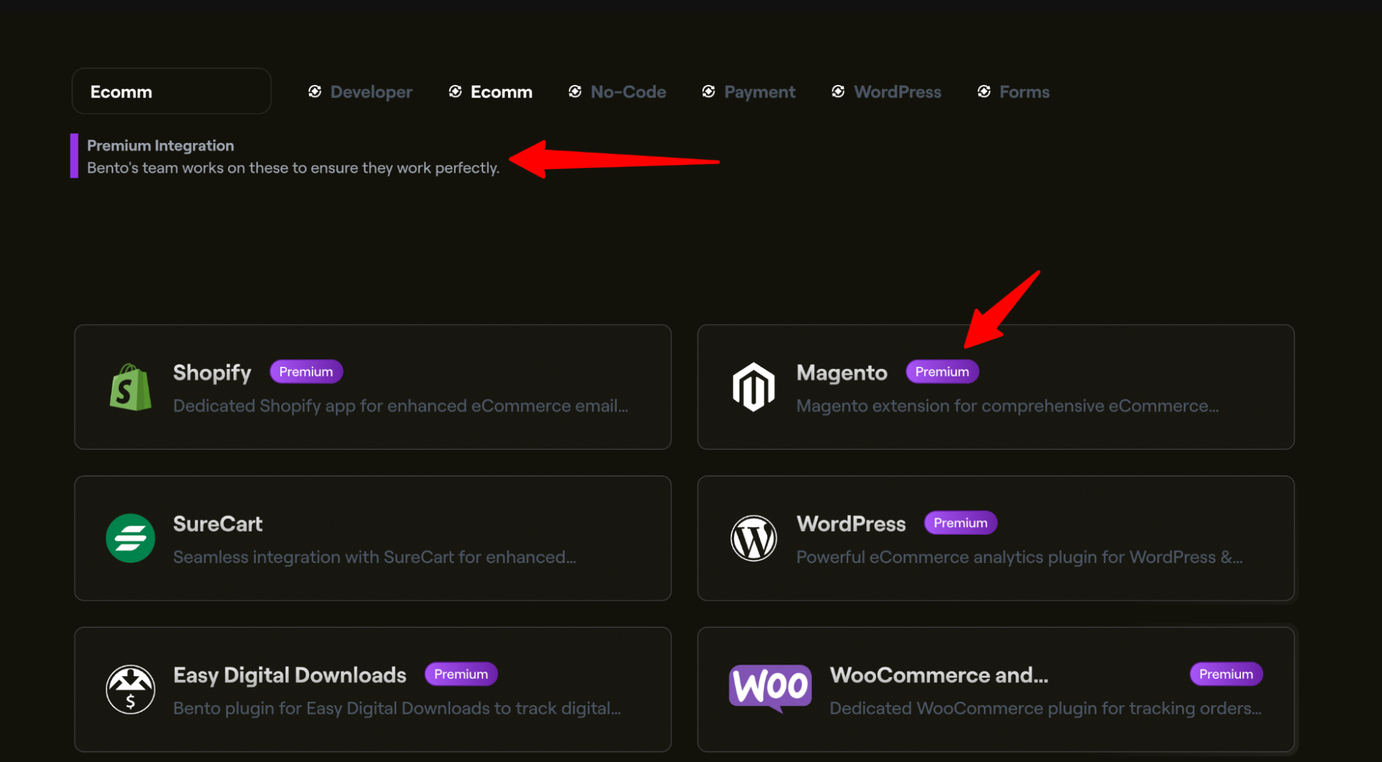Select the Ecomm category tab

501,92
